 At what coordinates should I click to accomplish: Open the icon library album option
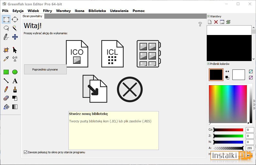point(149,54)
